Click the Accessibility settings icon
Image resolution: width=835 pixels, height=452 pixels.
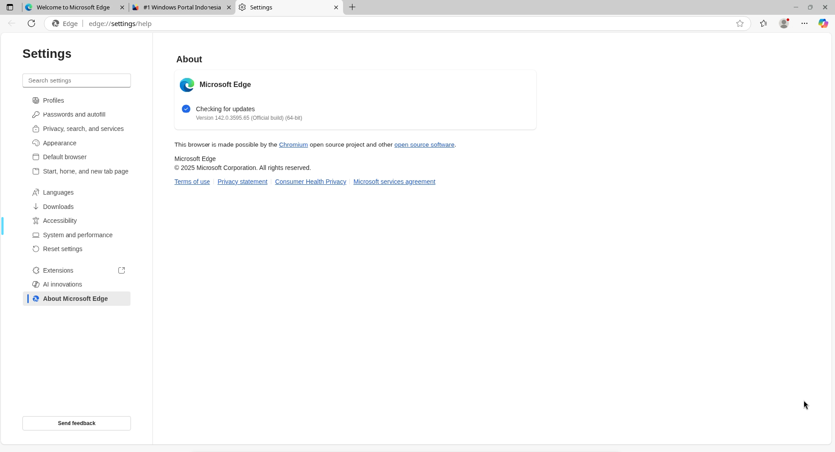coord(36,221)
